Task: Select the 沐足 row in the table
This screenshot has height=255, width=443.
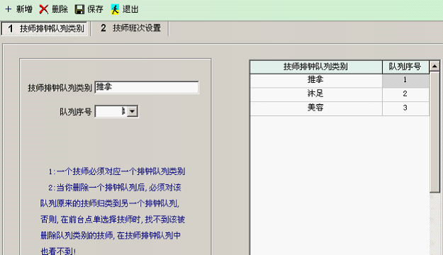Action: coord(340,94)
